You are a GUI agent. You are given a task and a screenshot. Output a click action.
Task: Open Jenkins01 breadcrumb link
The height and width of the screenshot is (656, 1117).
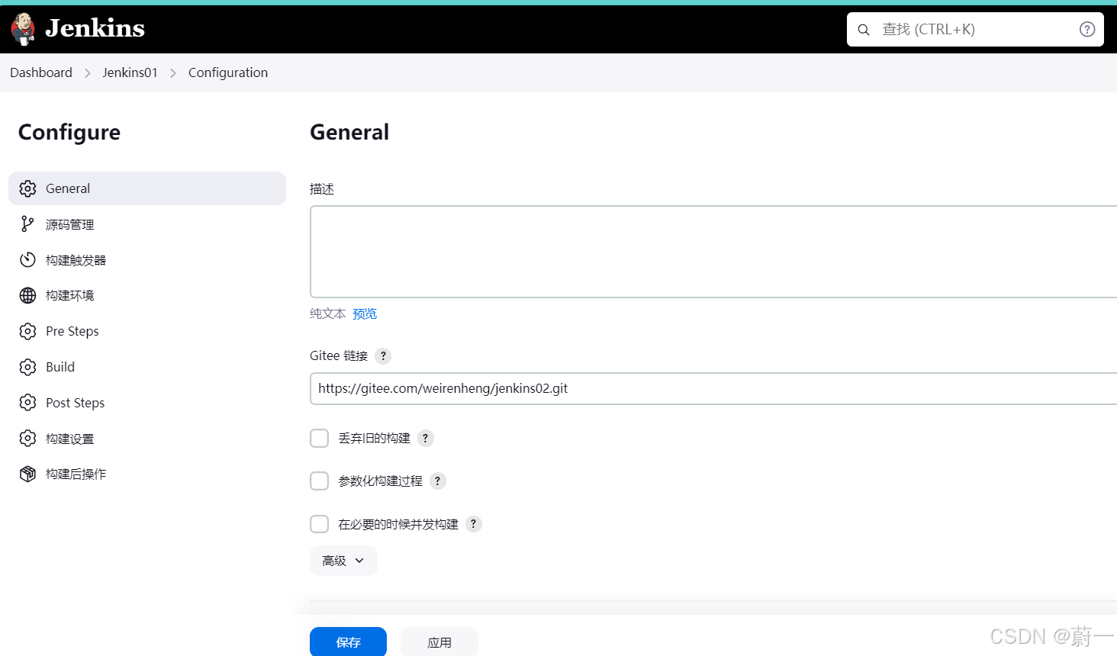pyautogui.click(x=130, y=72)
